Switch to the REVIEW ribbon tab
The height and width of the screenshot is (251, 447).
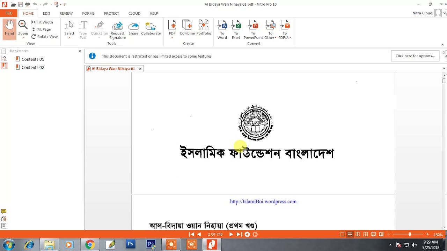tap(66, 13)
